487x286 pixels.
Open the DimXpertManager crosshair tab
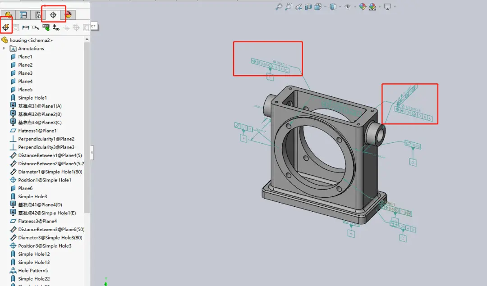click(53, 15)
